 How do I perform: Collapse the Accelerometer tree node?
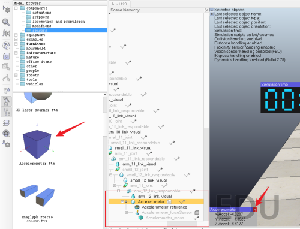(122, 201)
